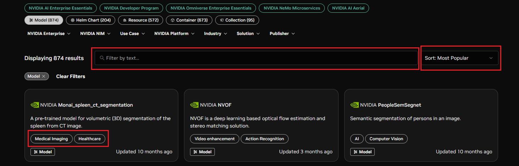This screenshot has width=519, height=166.
Task: Select NVIDIA Omniverse Enterprise Essentials tag
Action: [x=211, y=8]
